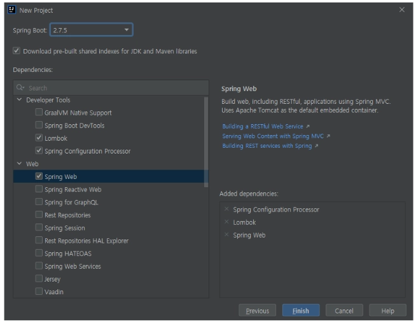Enable Spring HATEOAS

click(x=39, y=253)
